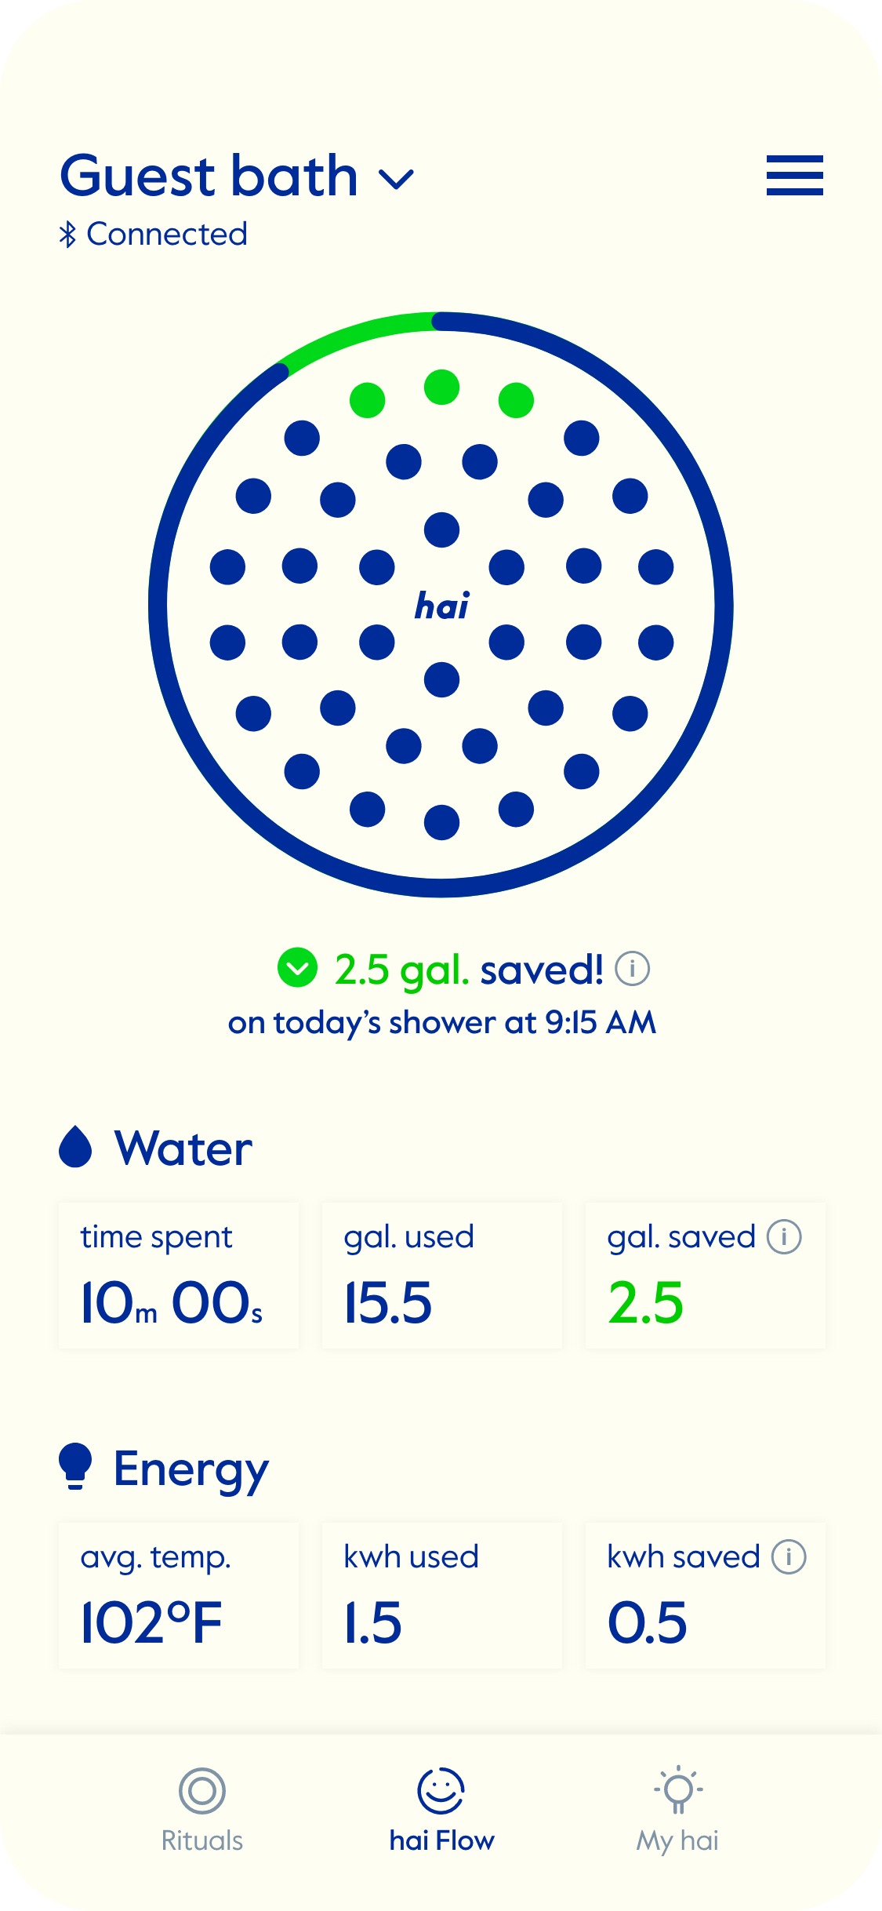Tap the green checkmark savings icon
The height and width of the screenshot is (1911, 882).
pos(298,968)
